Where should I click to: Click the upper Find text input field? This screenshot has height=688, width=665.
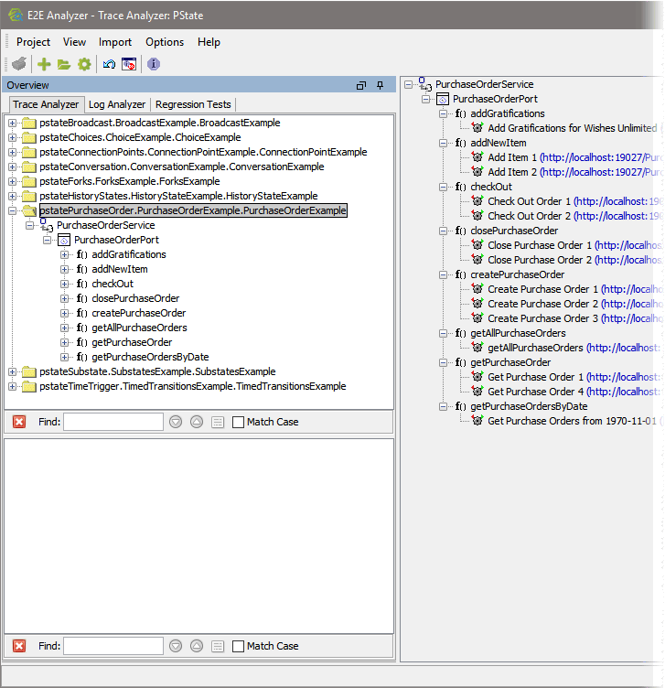click(x=113, y=422)
